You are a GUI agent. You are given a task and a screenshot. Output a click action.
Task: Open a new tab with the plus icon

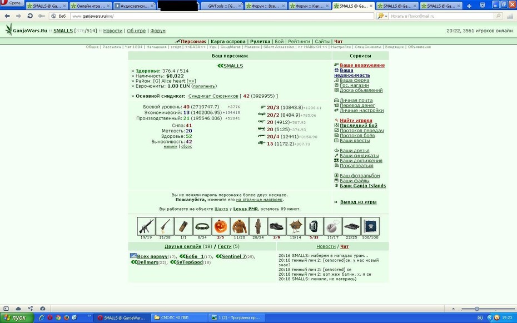(x=469, y=6)
